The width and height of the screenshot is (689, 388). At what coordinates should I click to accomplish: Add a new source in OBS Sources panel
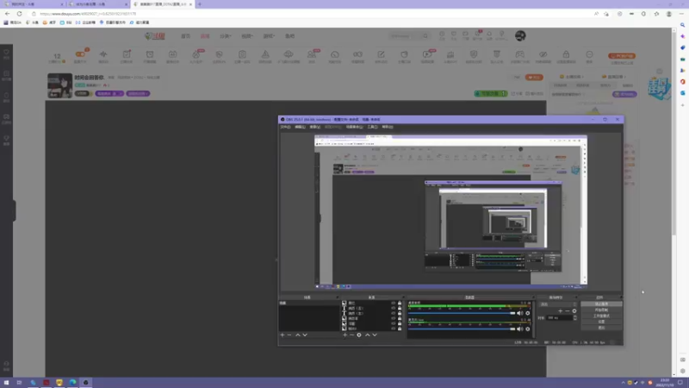[345, 335]
